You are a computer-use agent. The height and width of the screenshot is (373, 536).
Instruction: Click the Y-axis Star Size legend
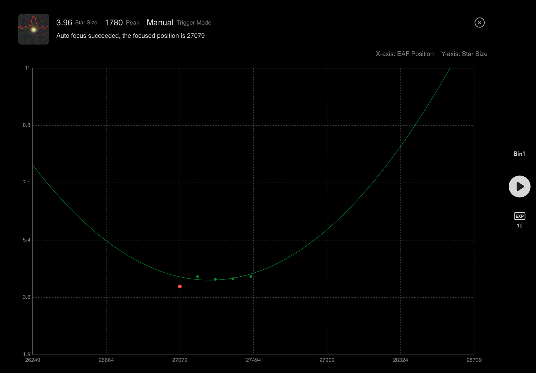click(464, 54)
